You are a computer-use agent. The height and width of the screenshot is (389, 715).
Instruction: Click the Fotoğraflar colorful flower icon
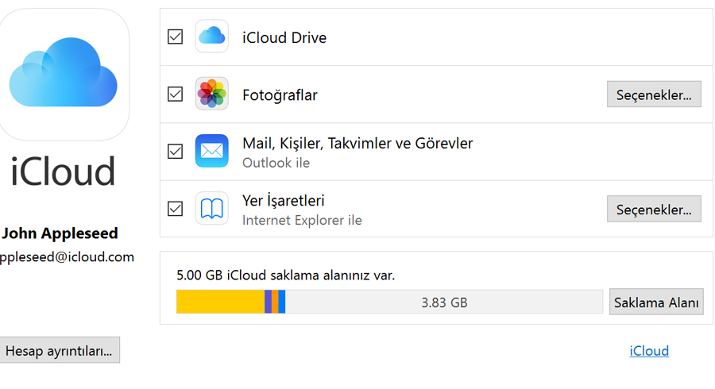[x=211, y=94]
